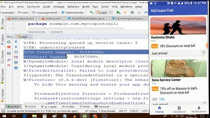
Task: Open the Profiler tool window
Action: [68, 107]
